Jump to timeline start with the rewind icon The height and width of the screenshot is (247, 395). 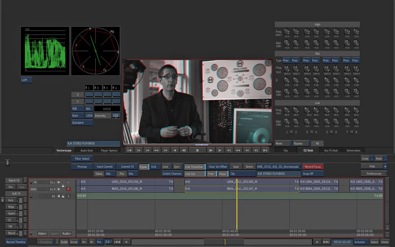pos(117,242)
